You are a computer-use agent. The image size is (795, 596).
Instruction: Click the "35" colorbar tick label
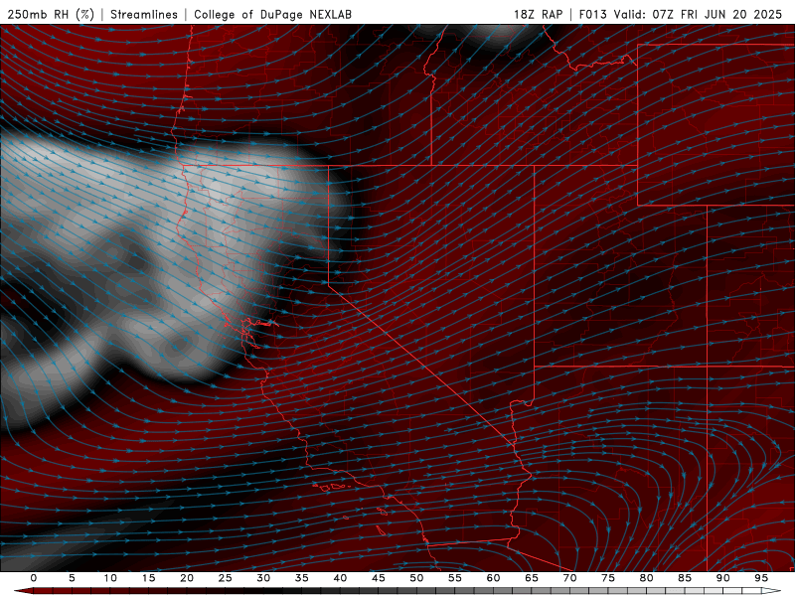coord(302,578)
